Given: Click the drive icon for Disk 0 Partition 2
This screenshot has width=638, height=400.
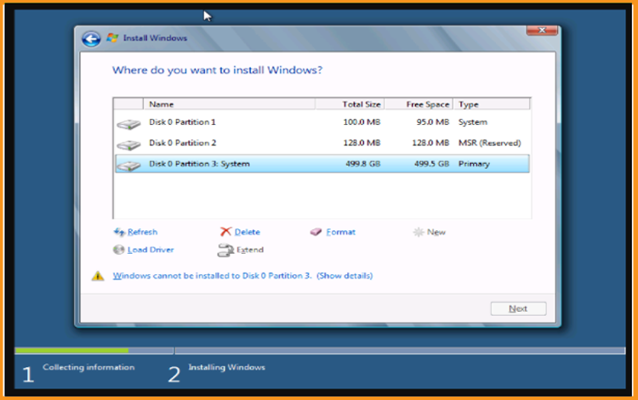Looking at the screenshot, I should point(128,144).
